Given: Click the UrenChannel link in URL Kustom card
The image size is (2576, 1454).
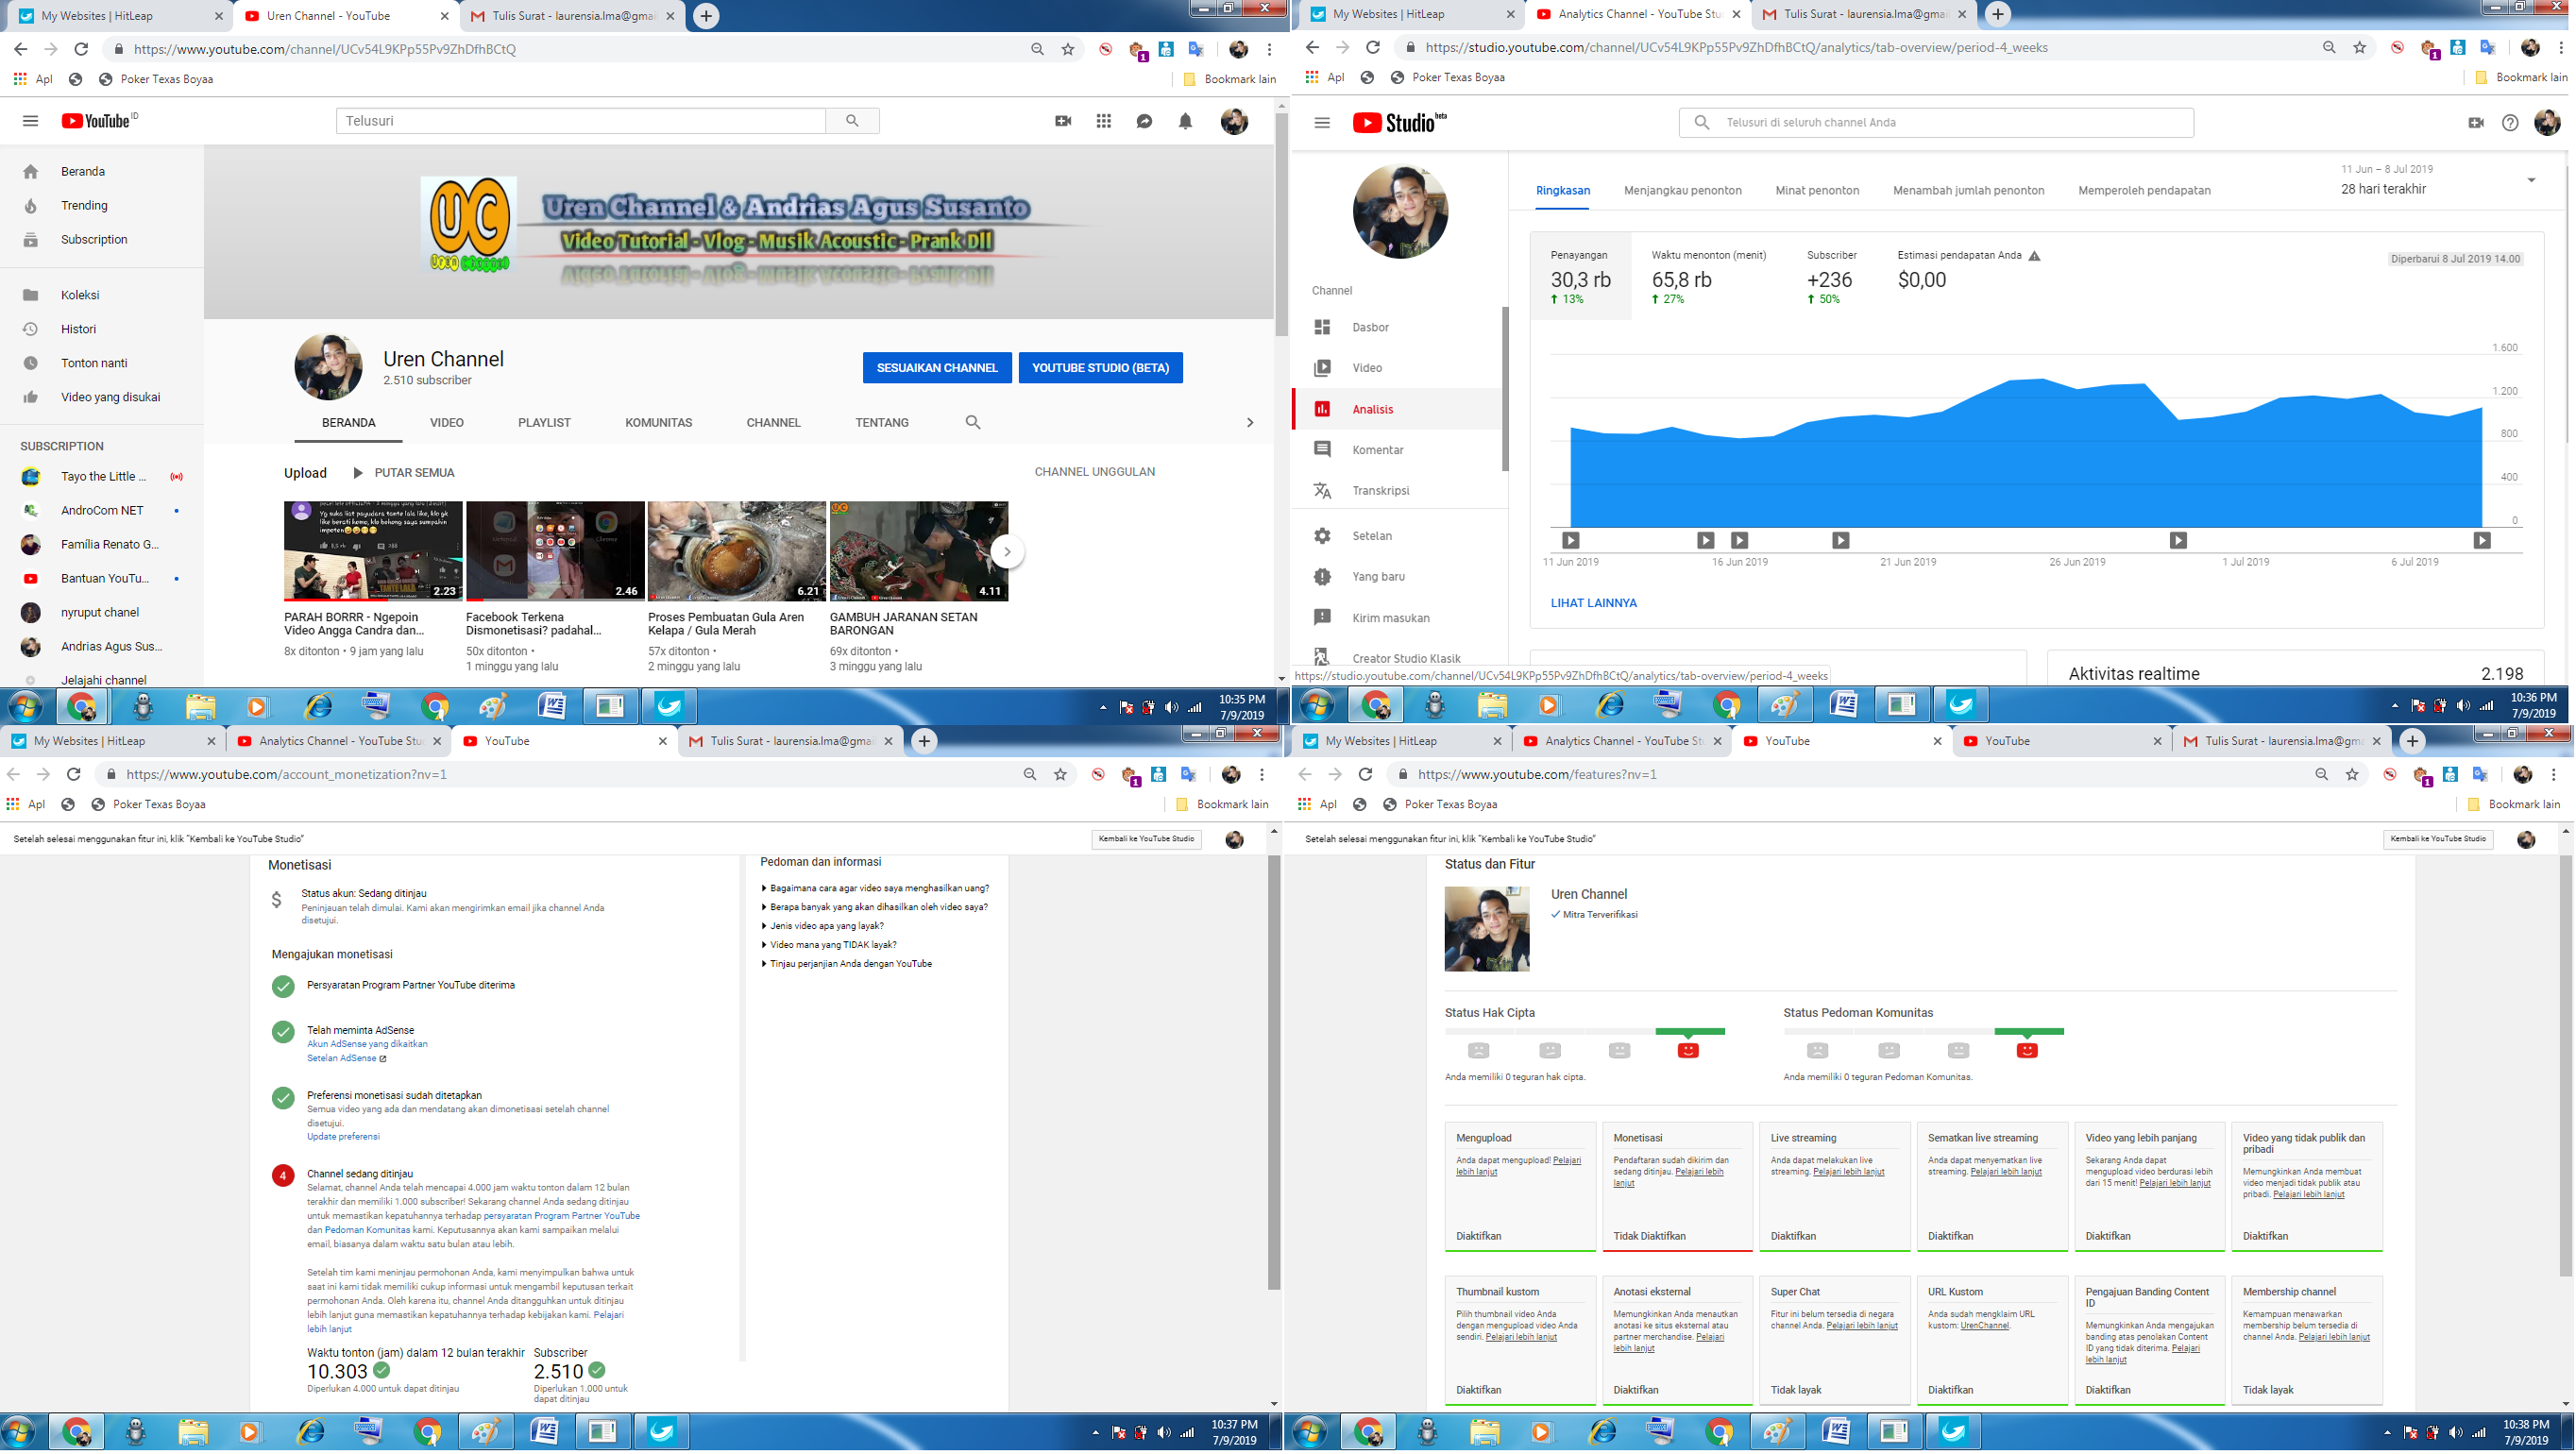Looking at the screenshot, I should (x=1984, y=1326).
